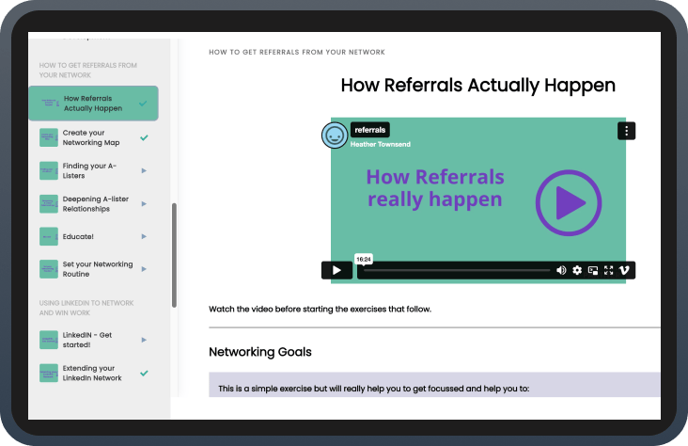Expand the Educate! lesson arrow

(x=144, y=236)
